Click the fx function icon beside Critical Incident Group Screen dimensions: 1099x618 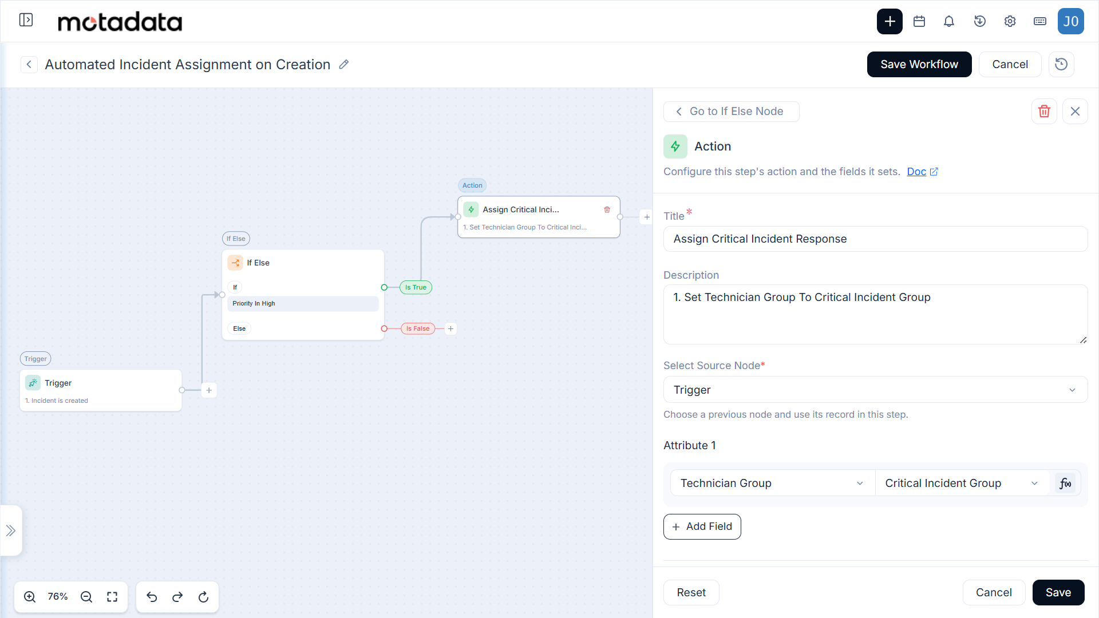(1065, 484)
